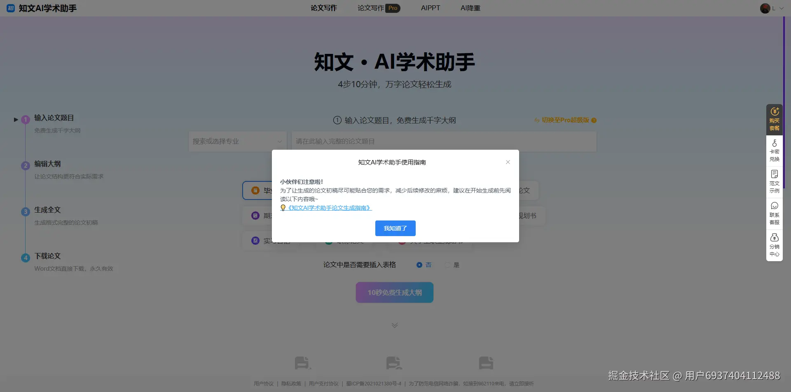Click the 知文AI学术助手 logo

(x=41, y=8)
